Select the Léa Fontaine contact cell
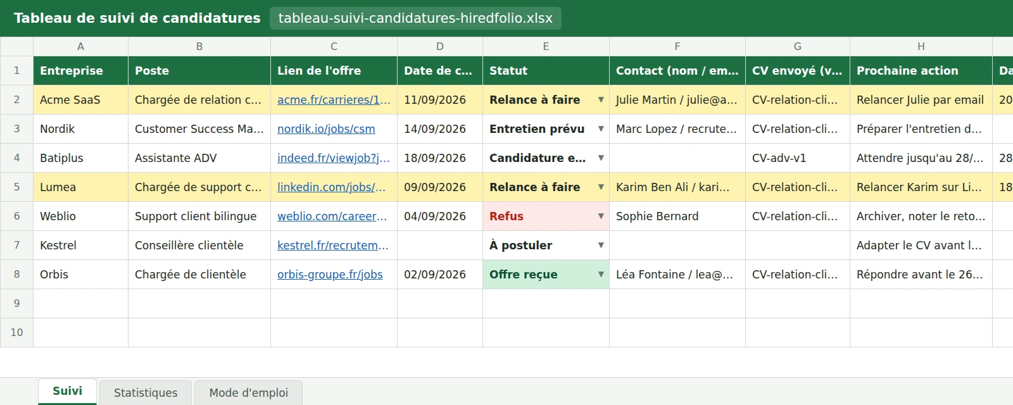The image size is (1013, 405). [677, 275]
